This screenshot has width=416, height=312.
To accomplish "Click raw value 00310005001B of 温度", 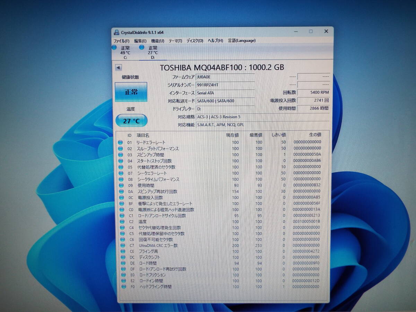I will [x=306, y=221].
